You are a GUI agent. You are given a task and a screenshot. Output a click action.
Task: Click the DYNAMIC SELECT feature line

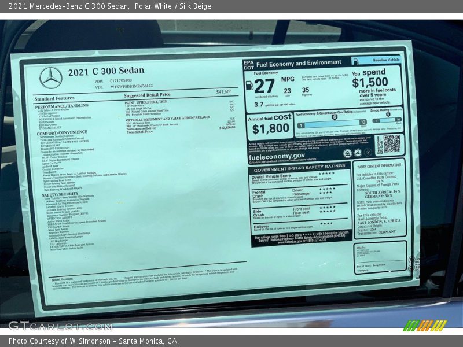click(50, 128)
